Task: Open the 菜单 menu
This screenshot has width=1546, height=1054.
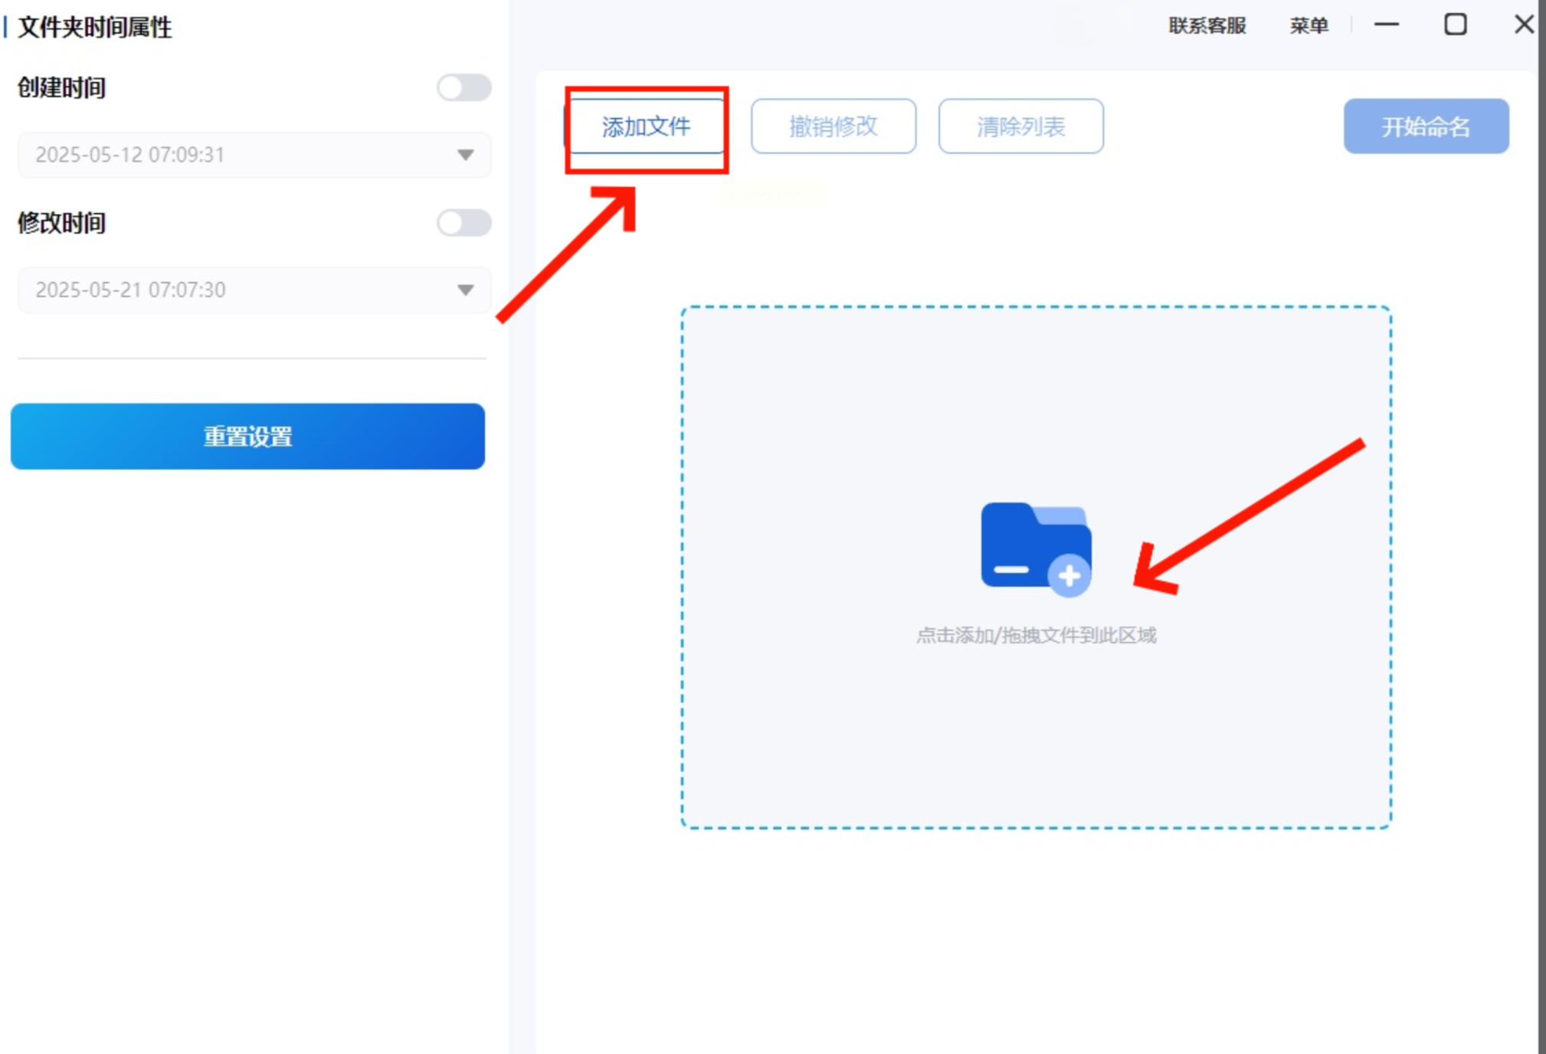Action: pyautogui.click(x=1309, y=25)
